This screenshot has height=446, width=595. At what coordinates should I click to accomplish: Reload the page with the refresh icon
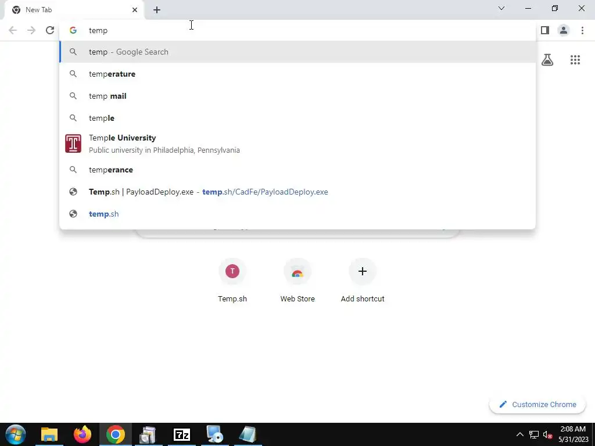50,30
